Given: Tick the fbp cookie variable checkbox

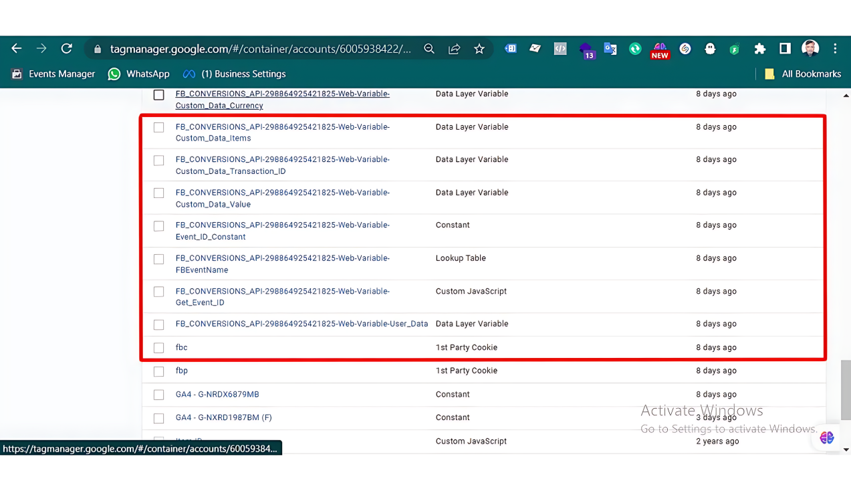Looking at the screenshot, I should pos(158,371).
